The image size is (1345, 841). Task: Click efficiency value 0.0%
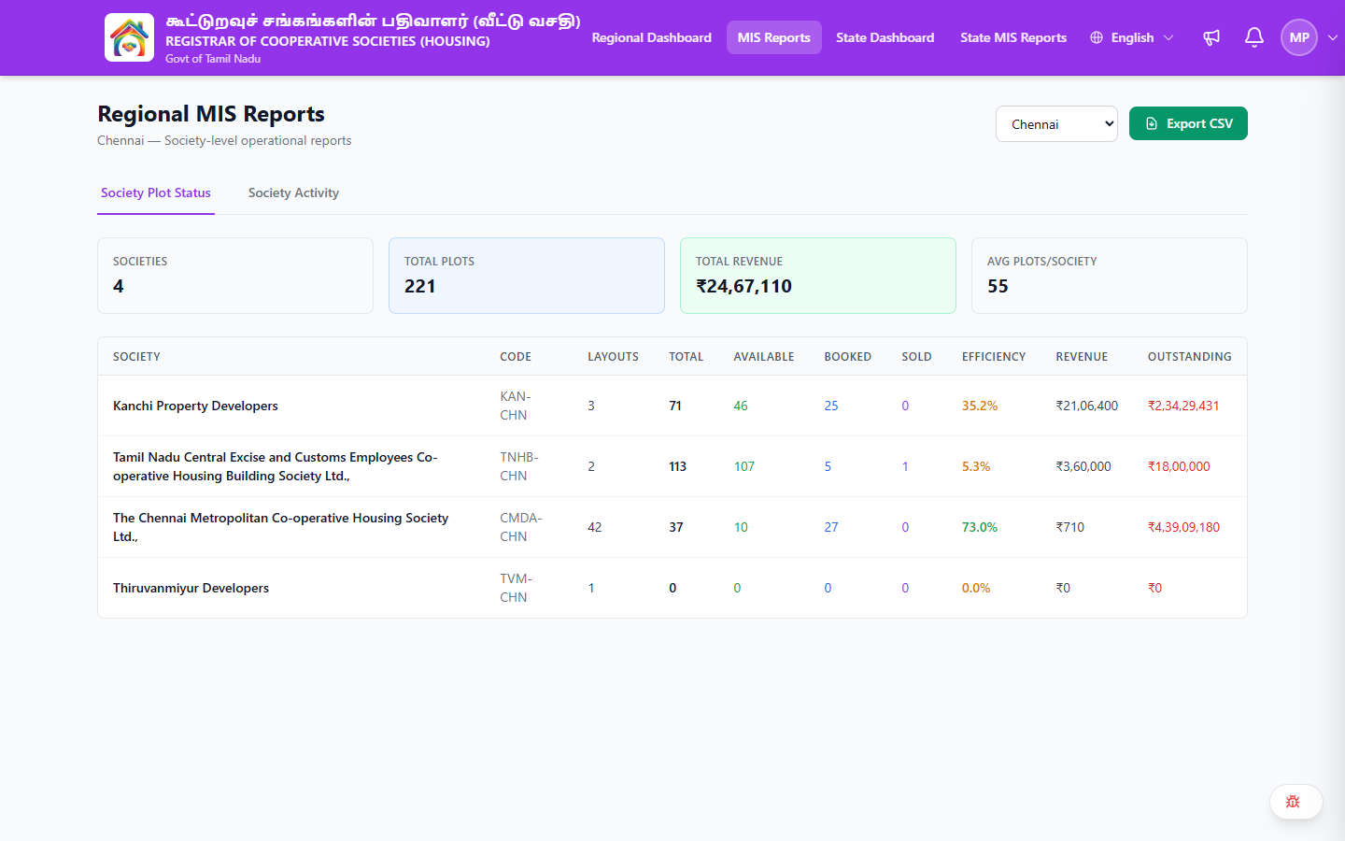(976, 588)
